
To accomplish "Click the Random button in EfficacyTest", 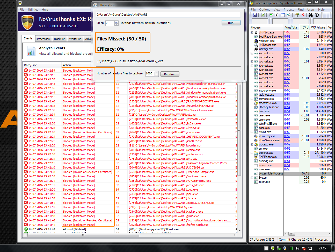I will [170, 74].
